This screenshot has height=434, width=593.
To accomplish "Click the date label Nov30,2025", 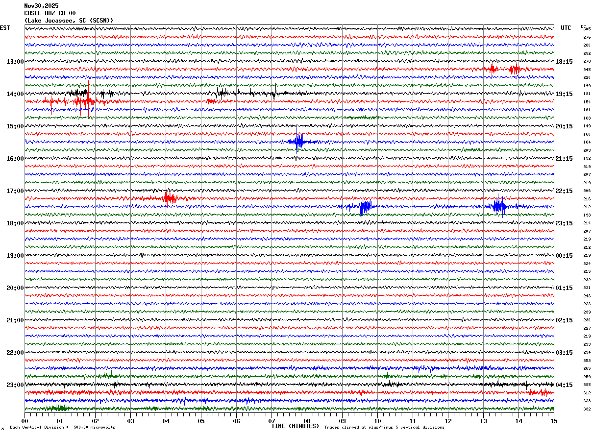I will coord(41,6).
